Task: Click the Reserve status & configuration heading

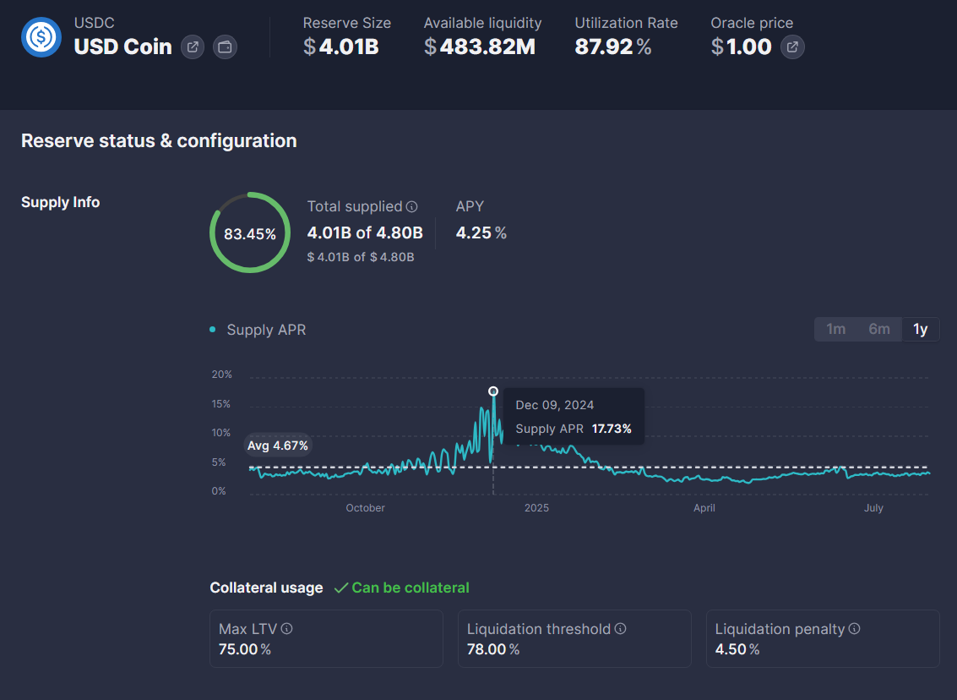Action: tap(159, 140)
